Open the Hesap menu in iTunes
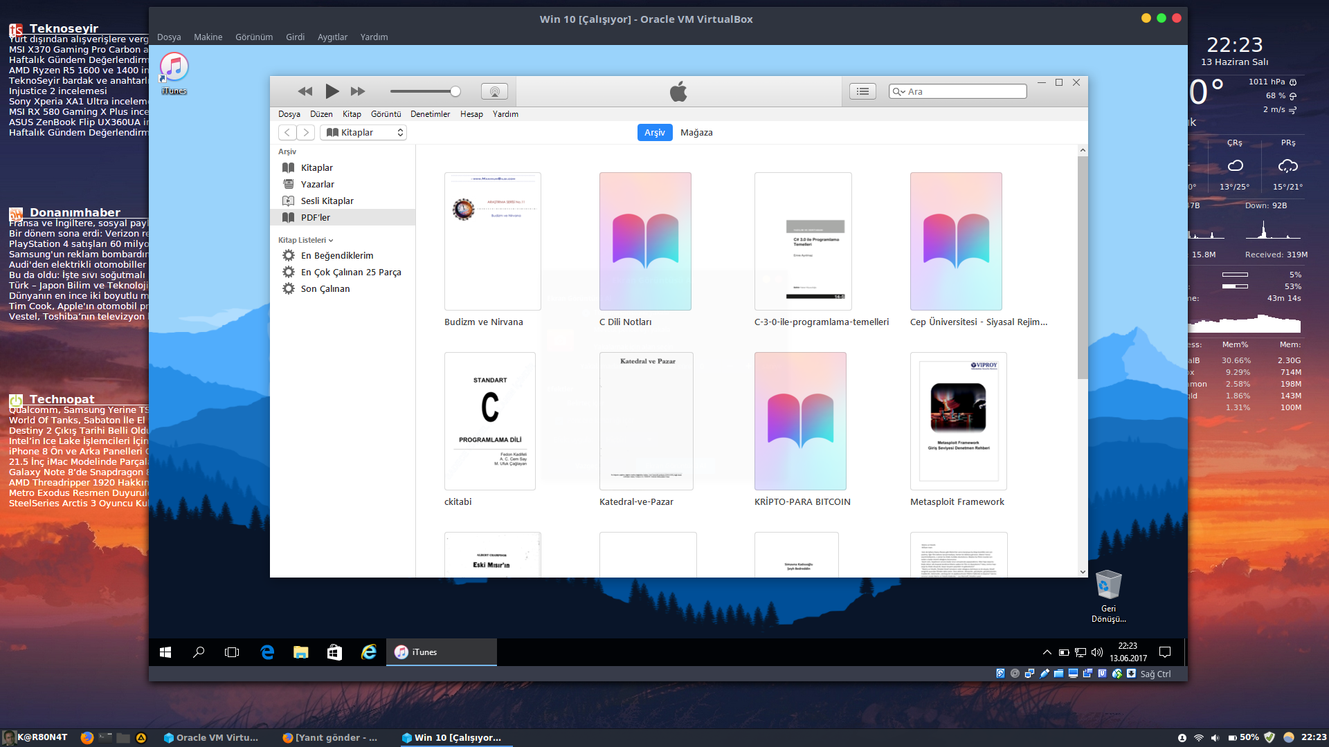This screenshot has width=1329, height=747. [x=471, y=114]
